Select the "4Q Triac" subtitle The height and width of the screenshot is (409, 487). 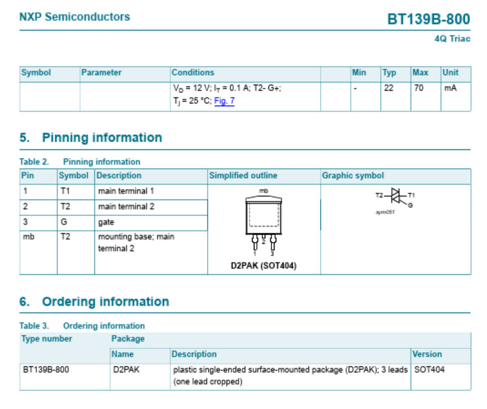click(x=452, y=39)
